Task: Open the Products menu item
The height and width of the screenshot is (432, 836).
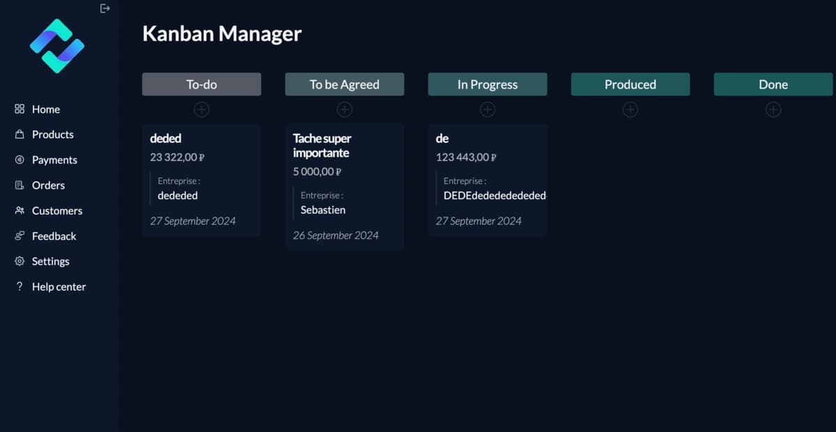Action: (x=52, y=134)
